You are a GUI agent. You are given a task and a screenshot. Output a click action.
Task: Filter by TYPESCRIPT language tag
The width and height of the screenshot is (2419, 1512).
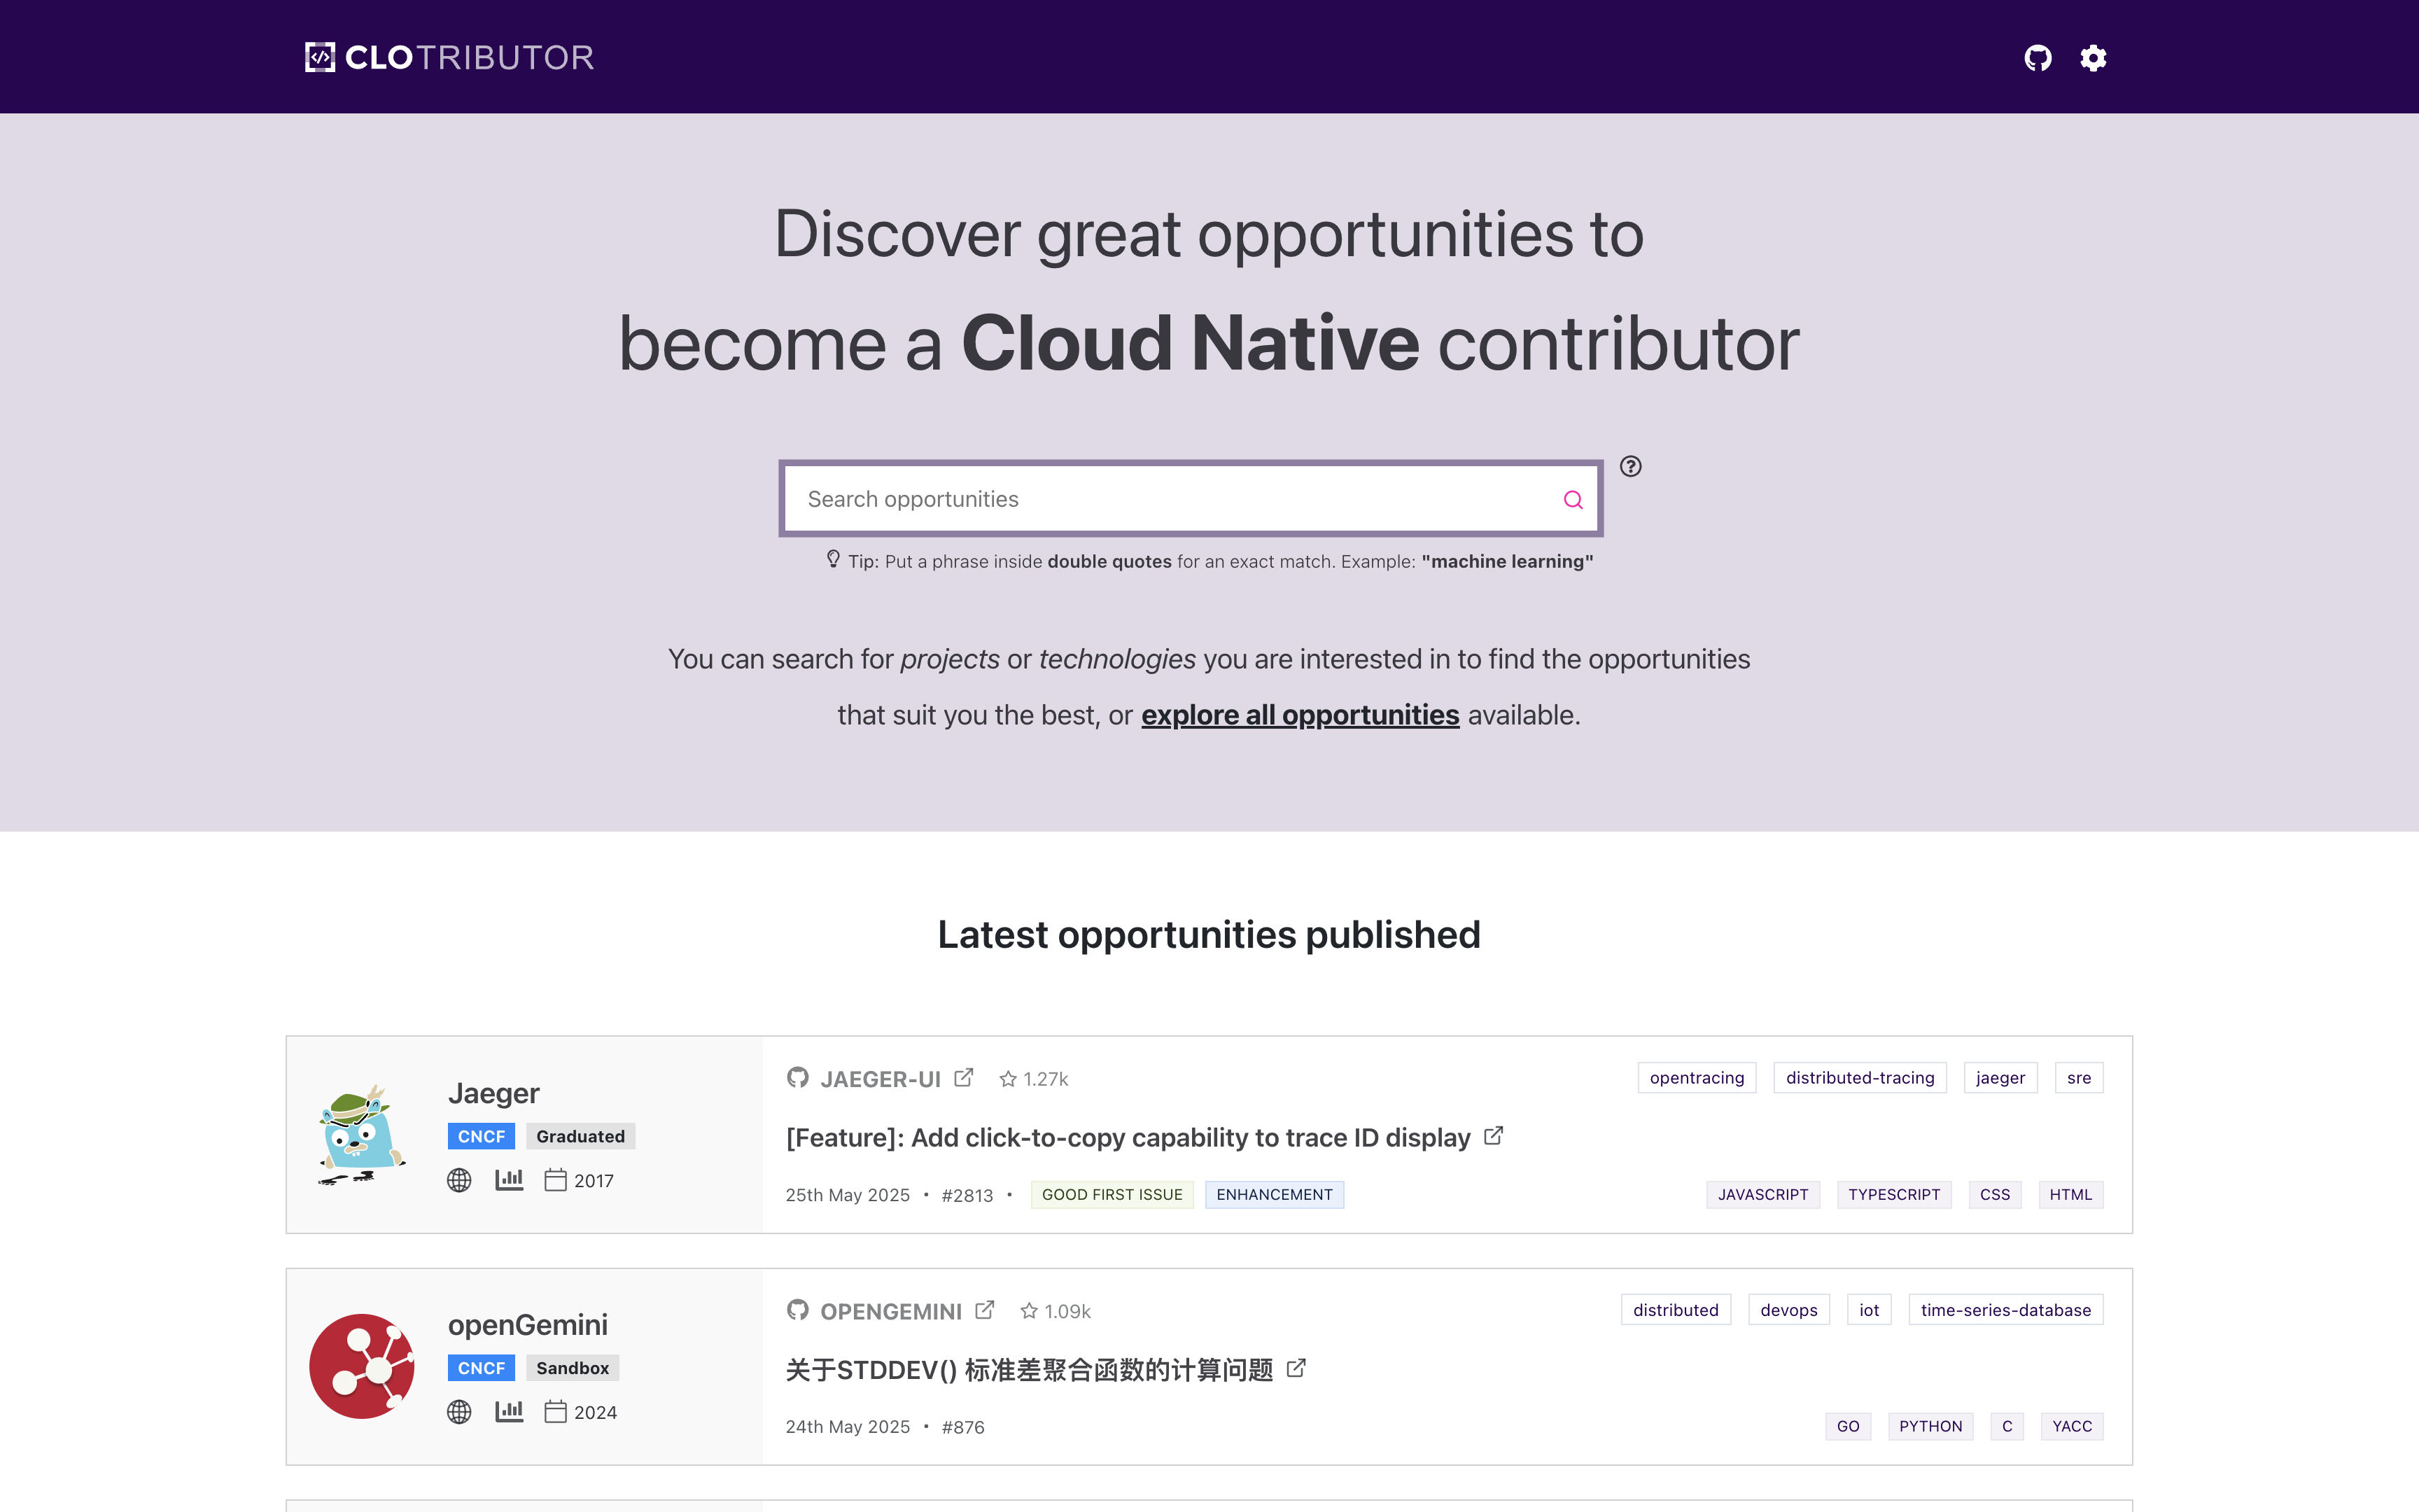point(1893,1195)
